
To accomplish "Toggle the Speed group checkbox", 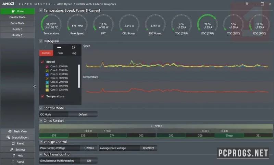I will click(x=42, y=62).
